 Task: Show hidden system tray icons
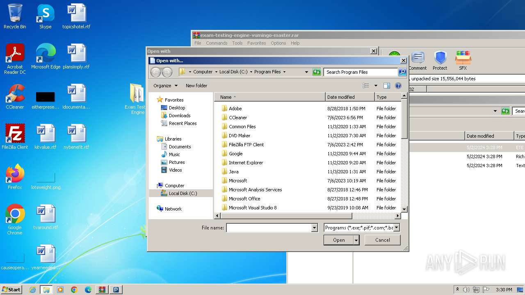pyautogui.click(x=457, y=290)
